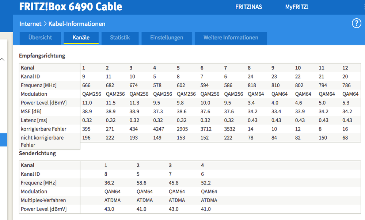The height and width of the screenshot is (220, 365).
Task: Click correctable errors value 434
Action: pos(134,129)
